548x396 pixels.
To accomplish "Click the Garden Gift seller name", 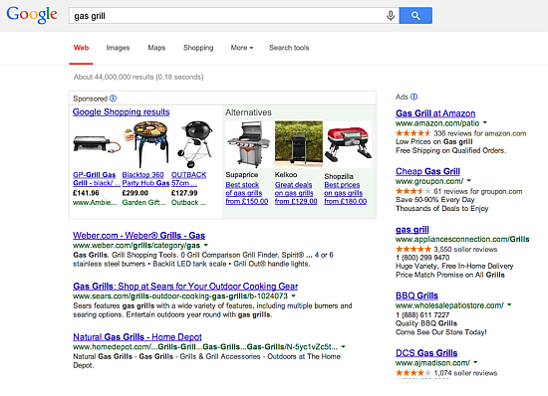I will coord(143,202).
